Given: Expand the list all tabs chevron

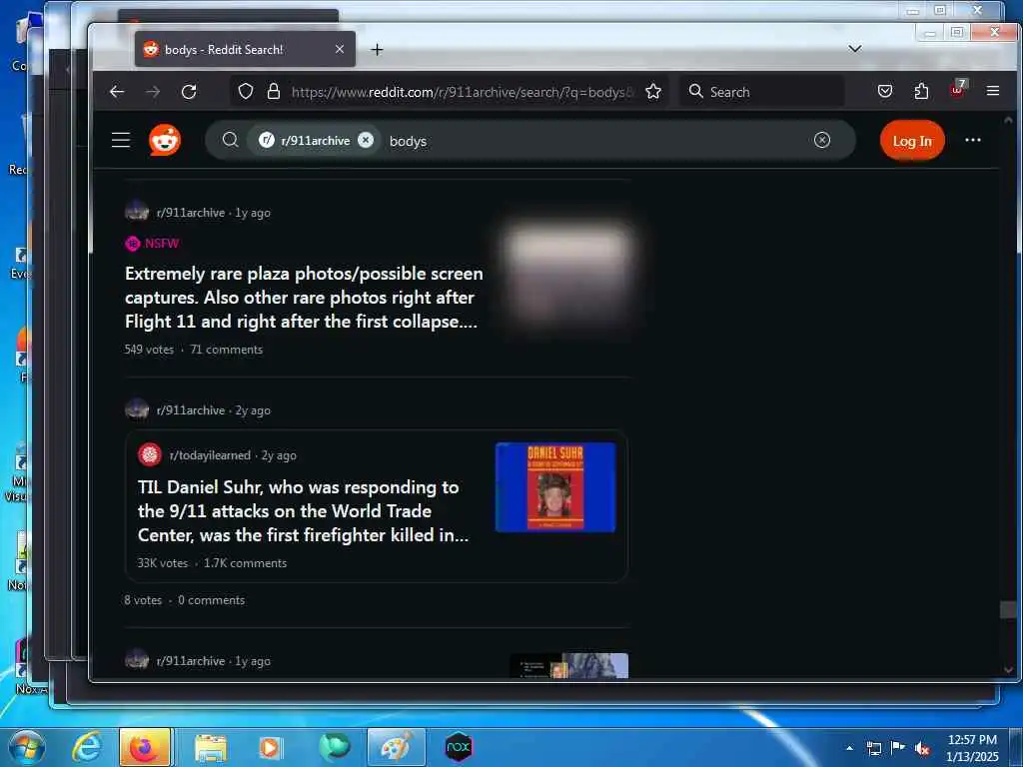Looking at the screenshot, I should coord(855,49).
